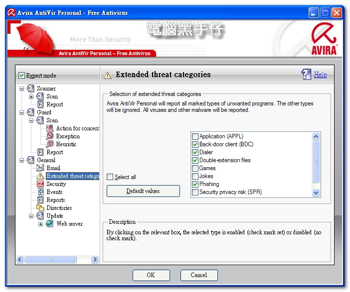This screenshot has height=292, width=350.
Task: Uncheck the Back-door client (BDC) checkbox
Action: (x=195, y=144)
